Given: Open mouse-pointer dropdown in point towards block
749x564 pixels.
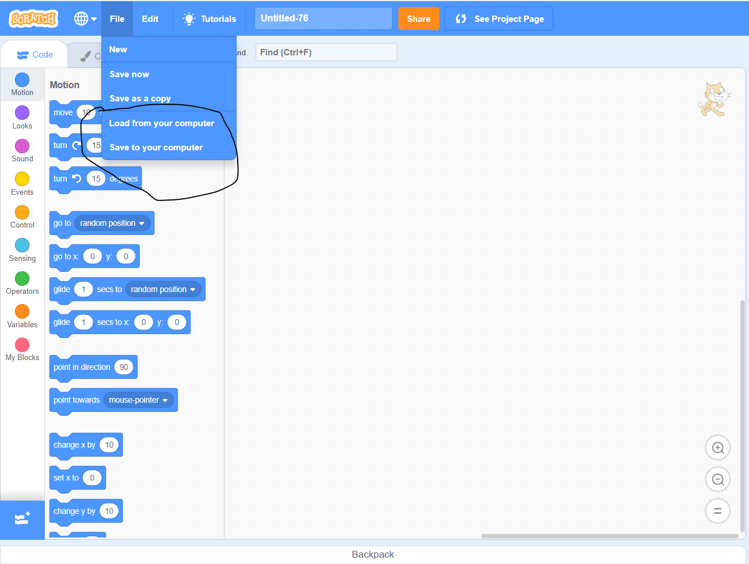Looking at the screenshot, I should coord(139,400).
